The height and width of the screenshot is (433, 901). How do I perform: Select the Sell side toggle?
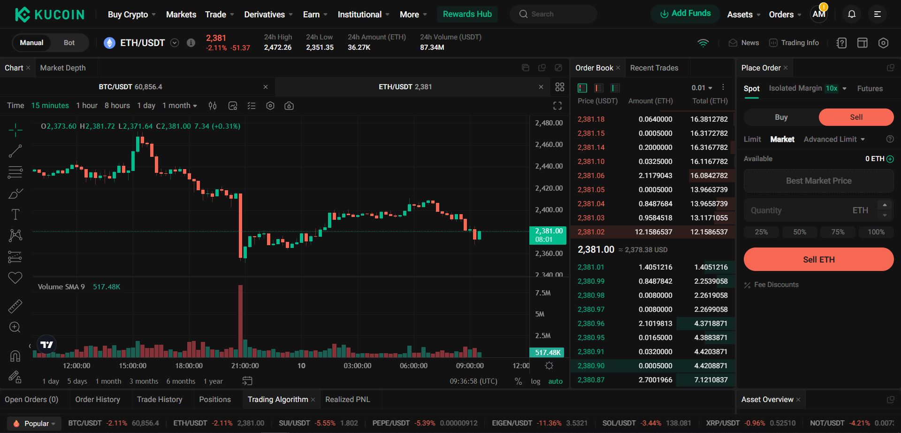point(856,117)
